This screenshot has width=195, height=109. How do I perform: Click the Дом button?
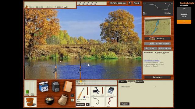coord(151,48)
